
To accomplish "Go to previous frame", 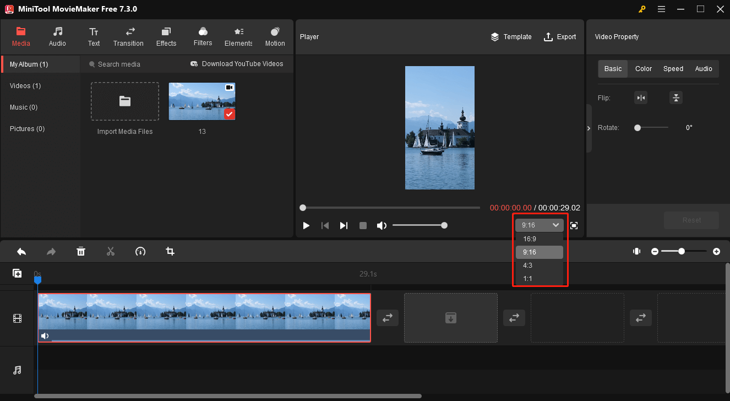I will coord(325,225).
